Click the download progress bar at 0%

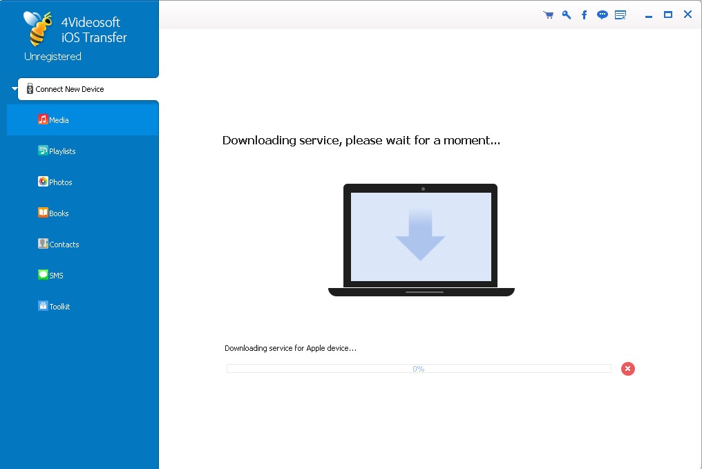click(419, 369)
